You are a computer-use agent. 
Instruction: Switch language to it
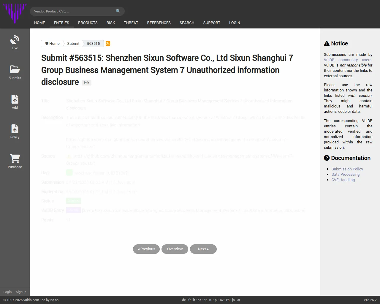tap(194, 300)
